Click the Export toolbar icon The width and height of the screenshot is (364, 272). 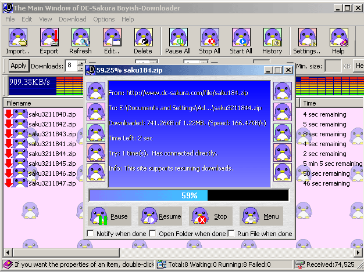[x=49, y=37]
